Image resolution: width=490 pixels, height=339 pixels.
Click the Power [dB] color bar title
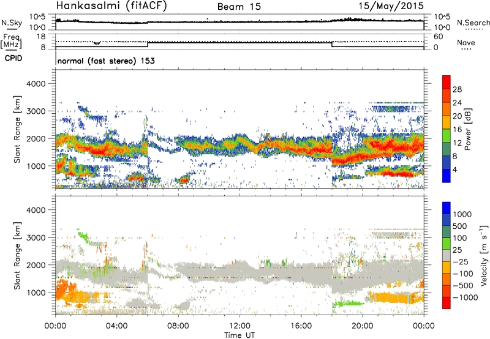coord(468,129)
